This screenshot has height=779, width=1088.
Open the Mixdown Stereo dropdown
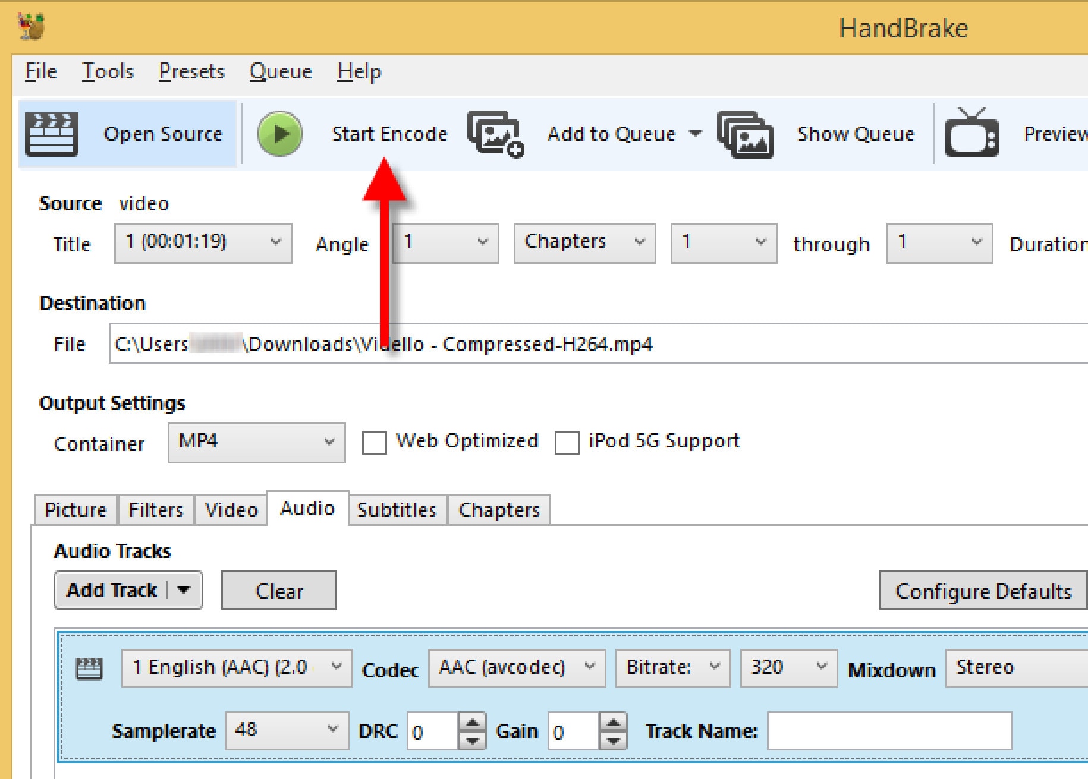pos(1017,668)
